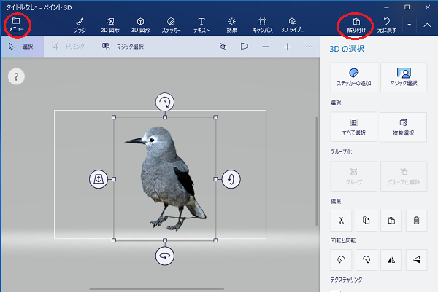The height and width of the screenshot is (292, 438).
Task: Expand the dropdown arrow next to Undo
Action: coord(409,25)
